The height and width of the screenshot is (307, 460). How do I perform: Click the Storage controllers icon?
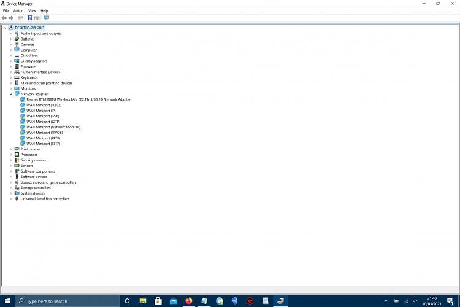click(17, 188)
